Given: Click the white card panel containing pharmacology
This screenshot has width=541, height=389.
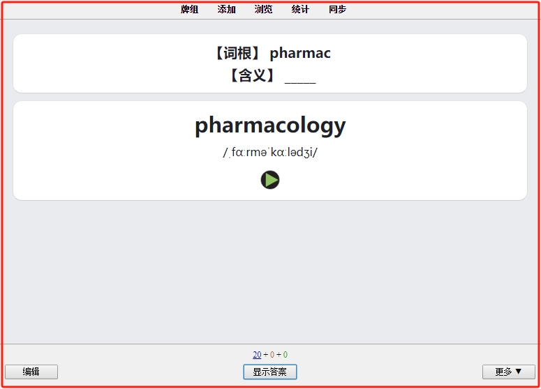Looking at the screenshot, I should pyautogui.click(x=270, y=151).
